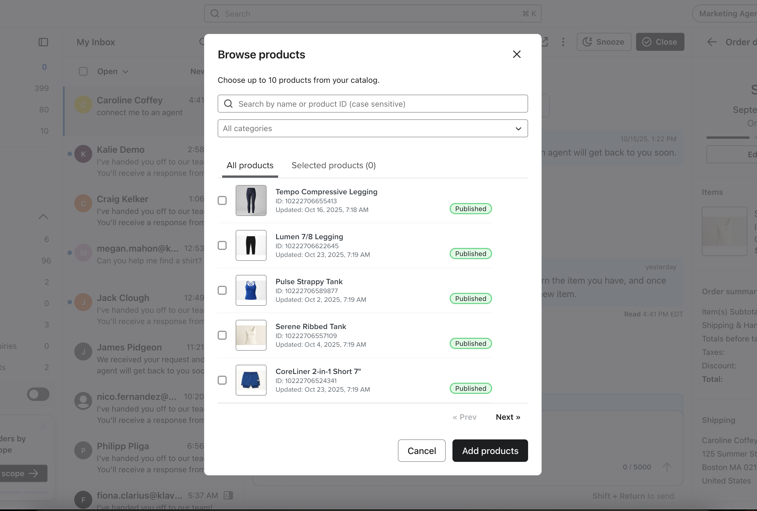Viewport: 757px width, 511px height.
Task: Click the Close conversation checkmark button
Action: click(660, 42)
